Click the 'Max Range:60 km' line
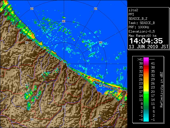Image resolution: width=170 pixels, height=128 pixels. [142, 36]
